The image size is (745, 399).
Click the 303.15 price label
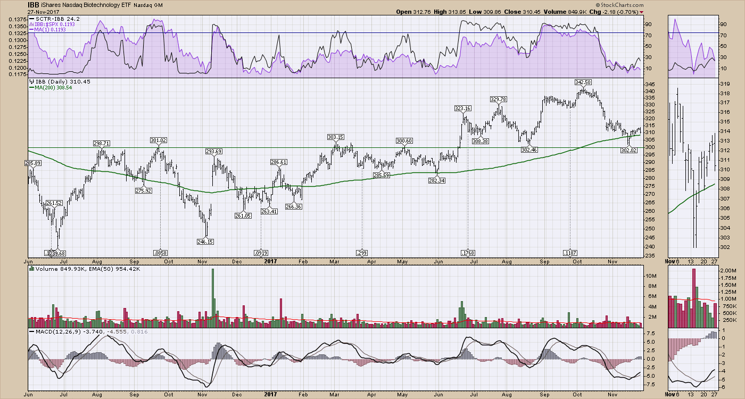336,137
